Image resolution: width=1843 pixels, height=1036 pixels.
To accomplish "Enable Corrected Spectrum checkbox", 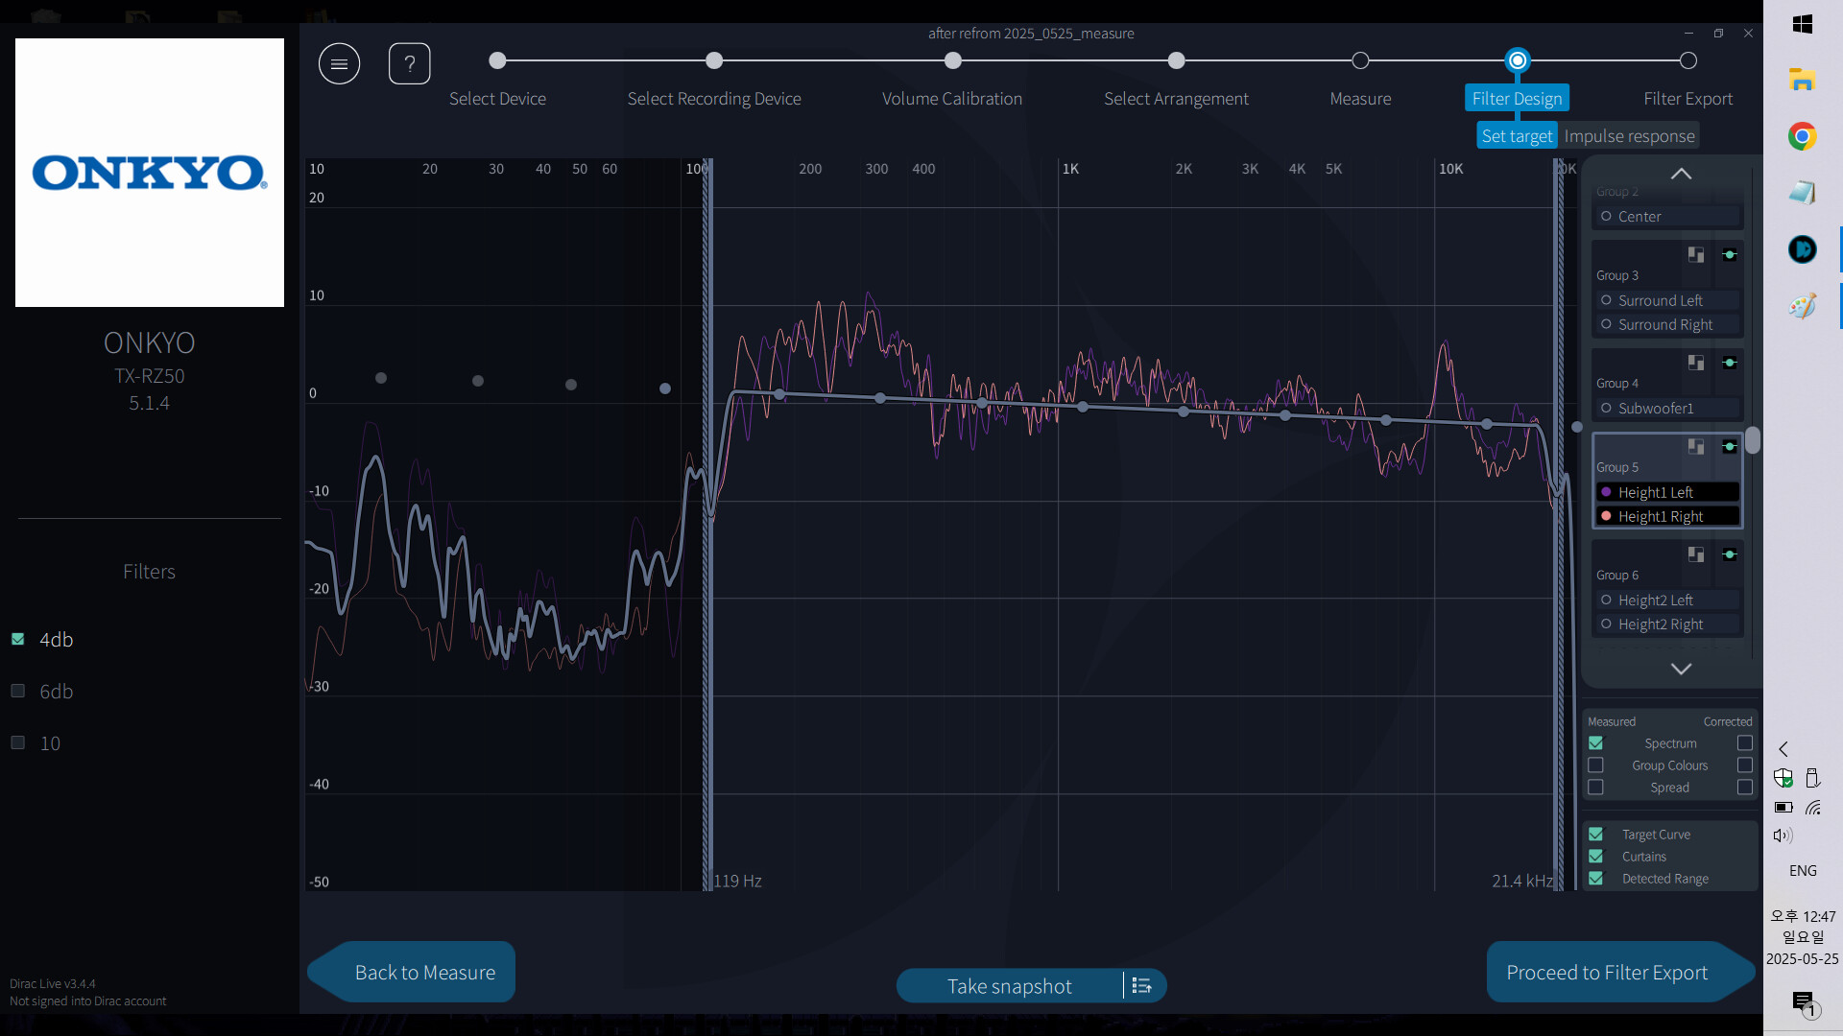I will click(x=1744, y=743).
